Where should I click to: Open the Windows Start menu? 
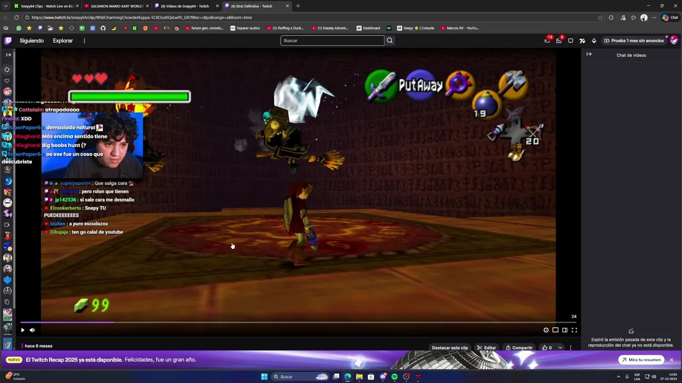pos(264,377)
